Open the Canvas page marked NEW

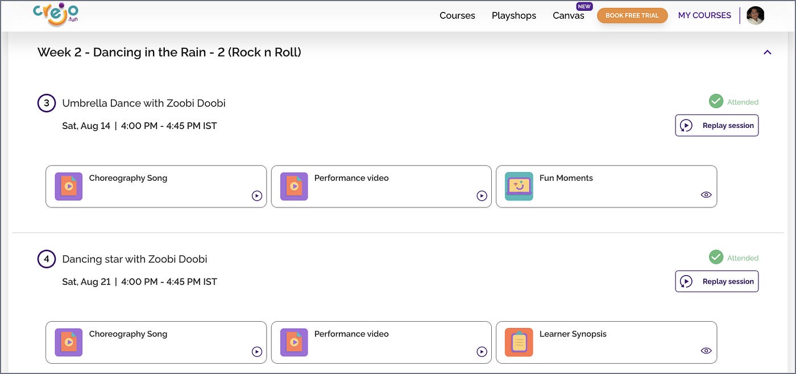[x=569, y=15]
